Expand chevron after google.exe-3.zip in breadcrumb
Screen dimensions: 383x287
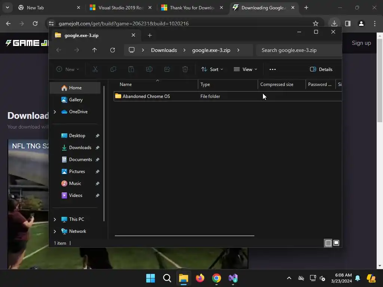click(238, 50)
